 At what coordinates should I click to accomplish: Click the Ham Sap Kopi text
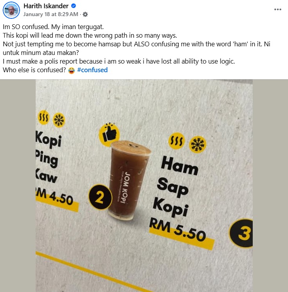coord(176,186)
